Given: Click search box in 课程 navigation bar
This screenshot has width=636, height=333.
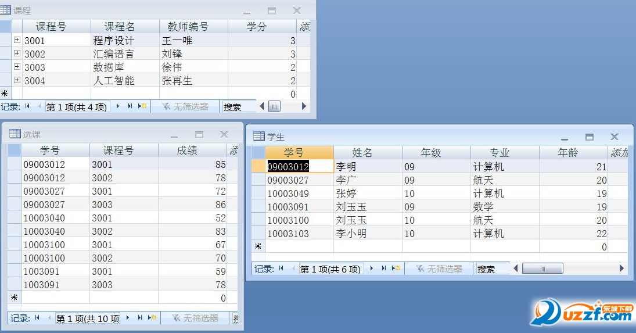Looking at the screenshot, I should (x=239, y=107).
